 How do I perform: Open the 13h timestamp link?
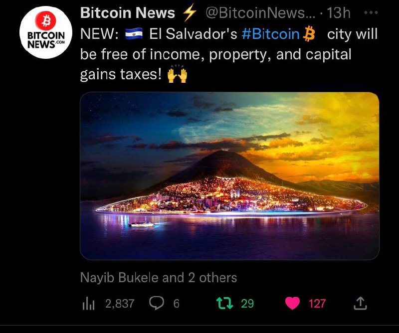pyautogui.click(x=339, y=12)
